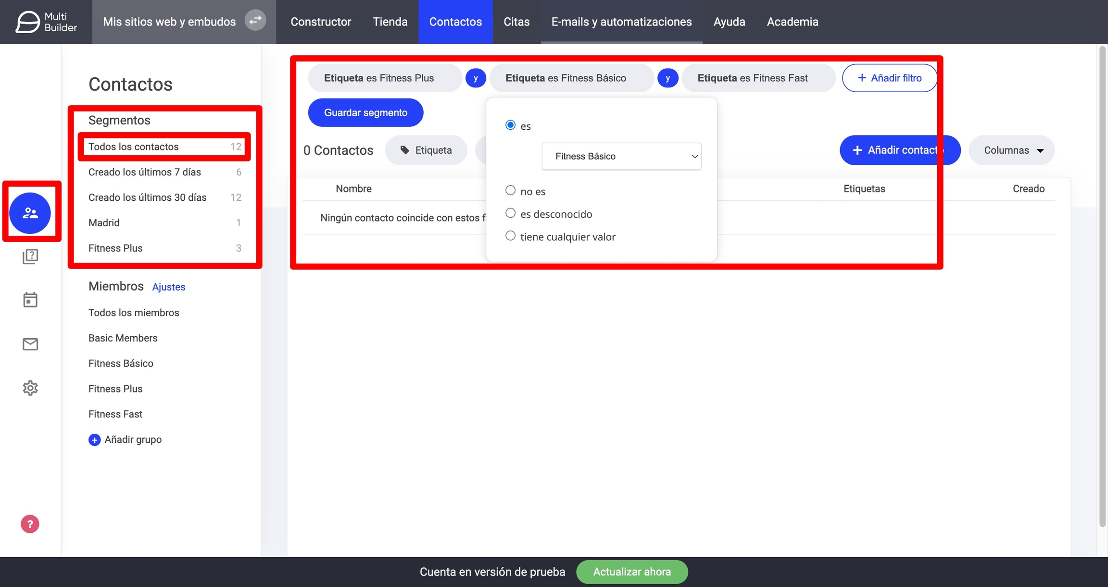This screenshot has height=587, width=1108.
Task: Open the forms question-mark sidebar icon
Action: click(30, 256)
